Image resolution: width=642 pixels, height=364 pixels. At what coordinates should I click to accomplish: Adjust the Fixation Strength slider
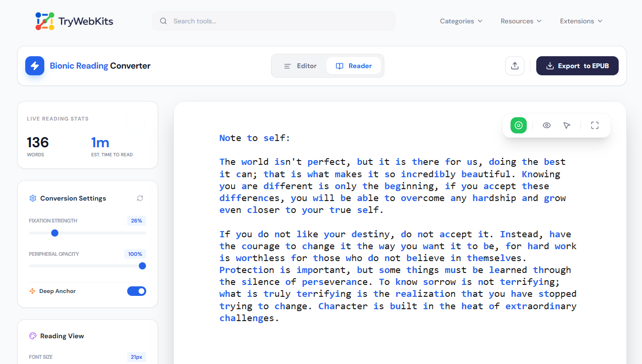55,233
